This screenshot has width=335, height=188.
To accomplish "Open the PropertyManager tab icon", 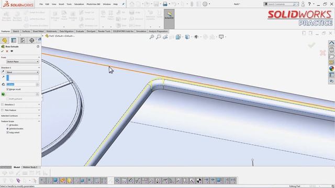I will (14, 40).
